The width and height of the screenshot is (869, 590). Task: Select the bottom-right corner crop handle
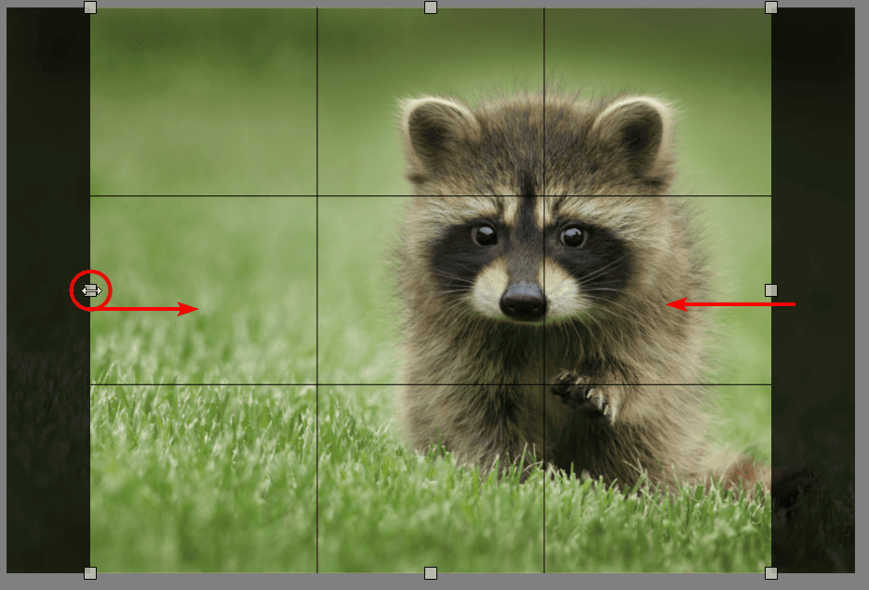[x=770, y=572]
